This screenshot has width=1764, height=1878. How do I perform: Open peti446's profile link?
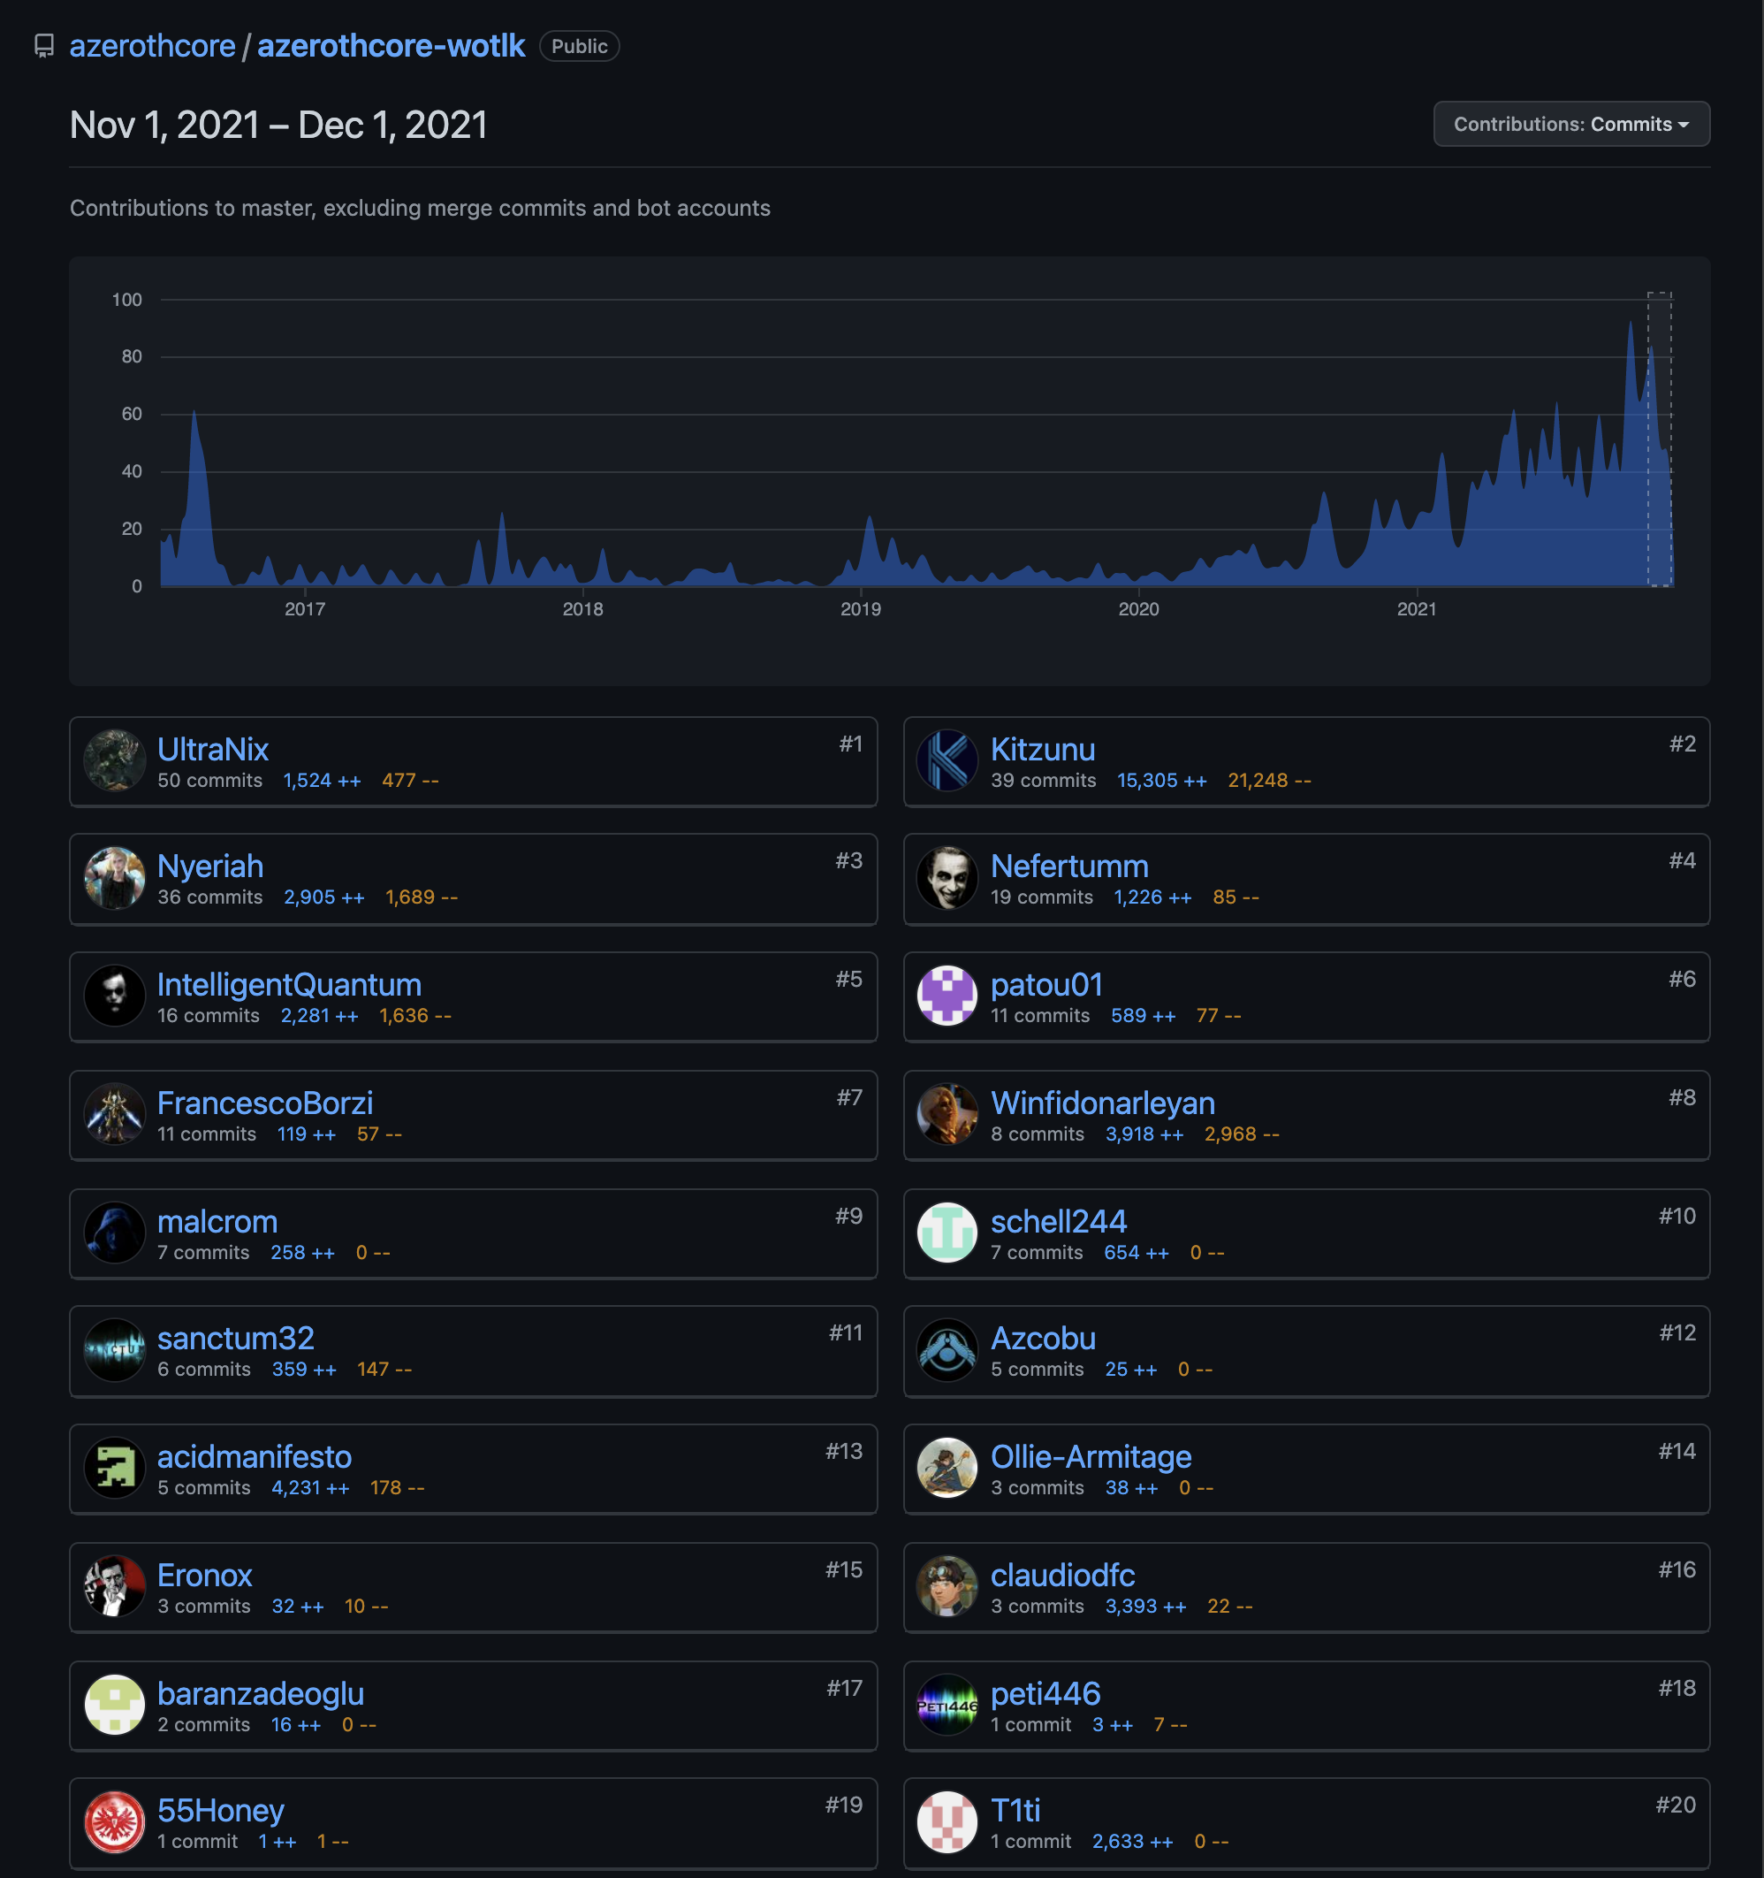coord(1045,1694)
